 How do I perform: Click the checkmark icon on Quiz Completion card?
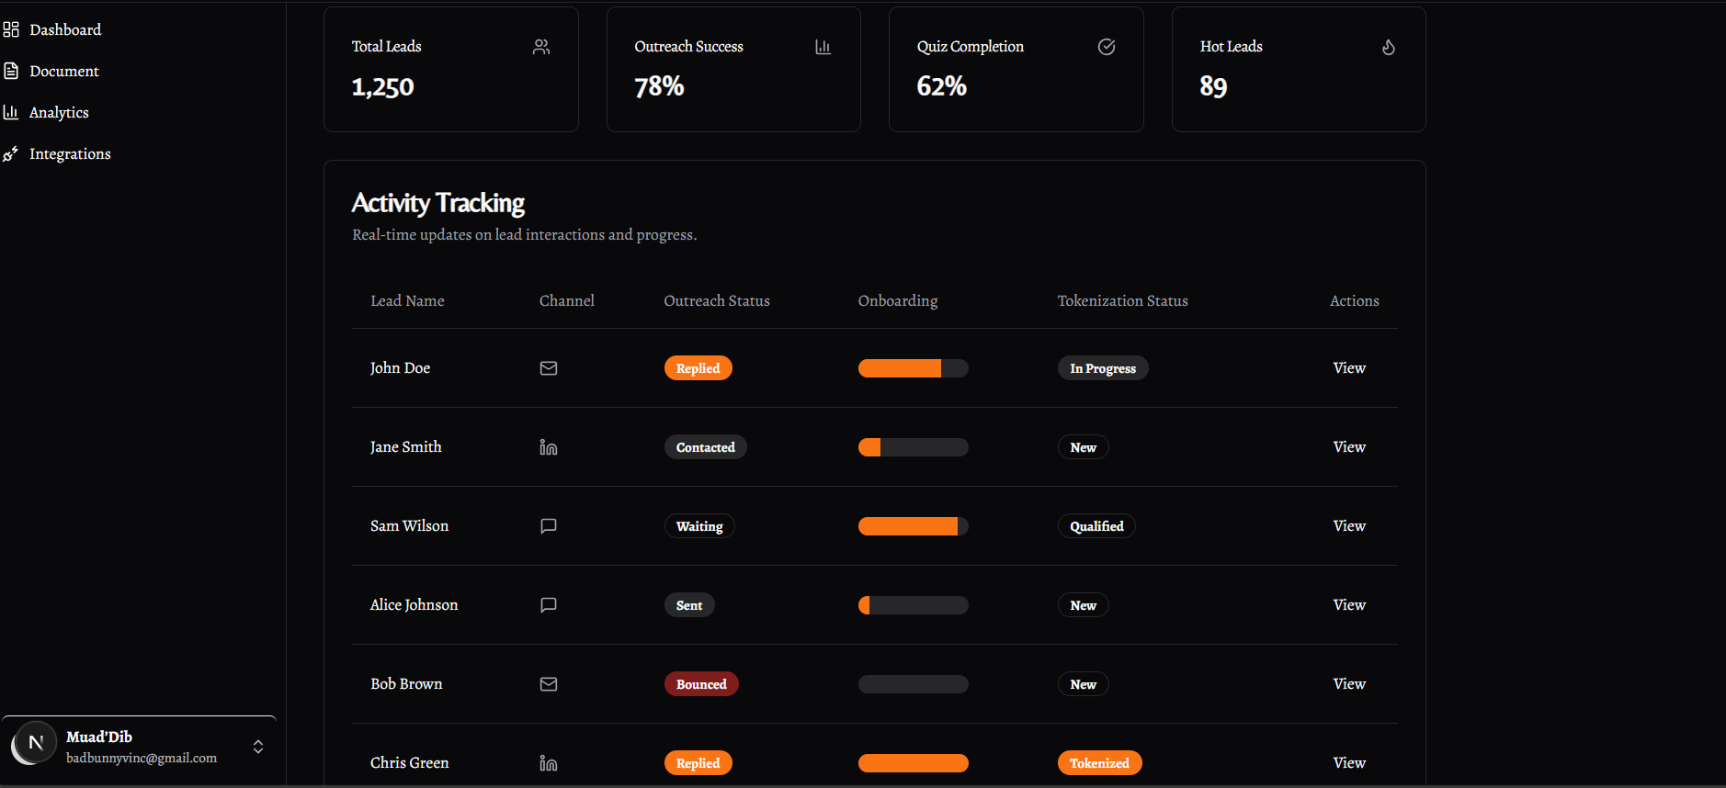pyautogui.click(x=1107, y=47)
